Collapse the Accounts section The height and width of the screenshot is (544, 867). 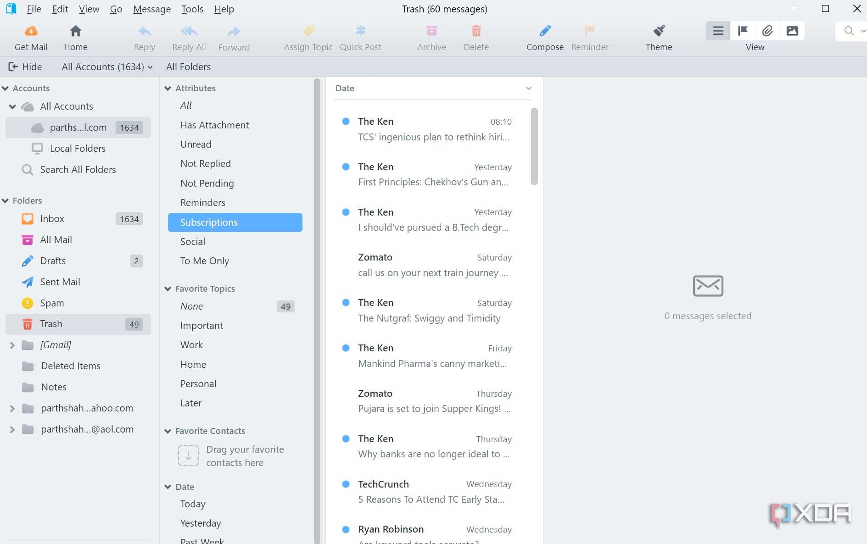[6, 88]
